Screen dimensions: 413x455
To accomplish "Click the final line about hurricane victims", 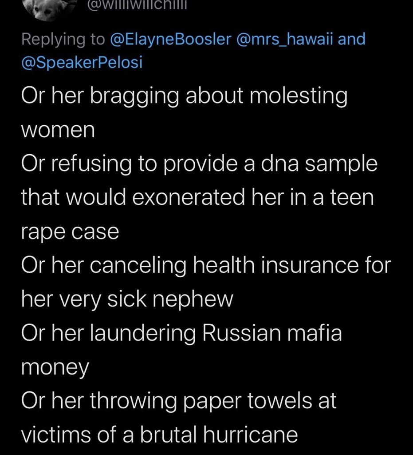I will pos(160,435).
